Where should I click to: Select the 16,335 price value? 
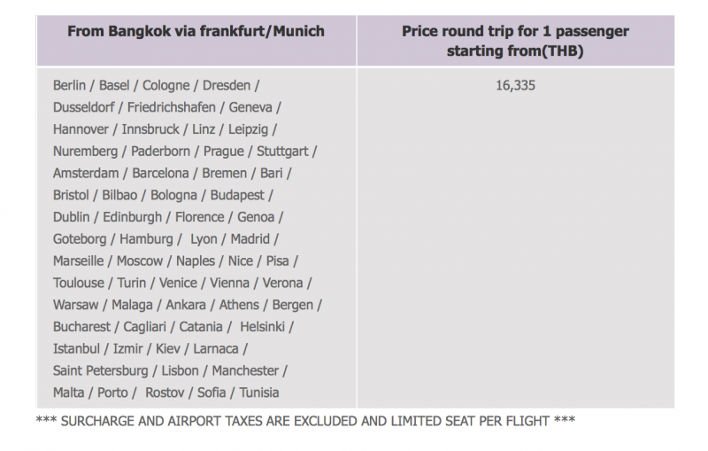tap(515, 85)
